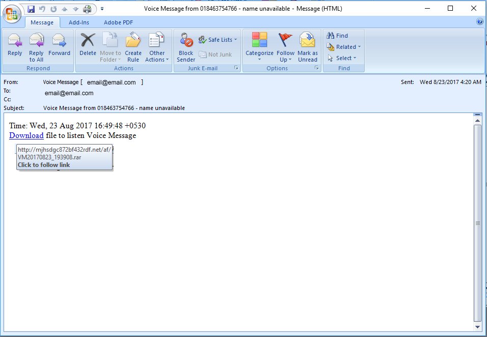
Task: Go to the next item arrow
Action: 75,9
